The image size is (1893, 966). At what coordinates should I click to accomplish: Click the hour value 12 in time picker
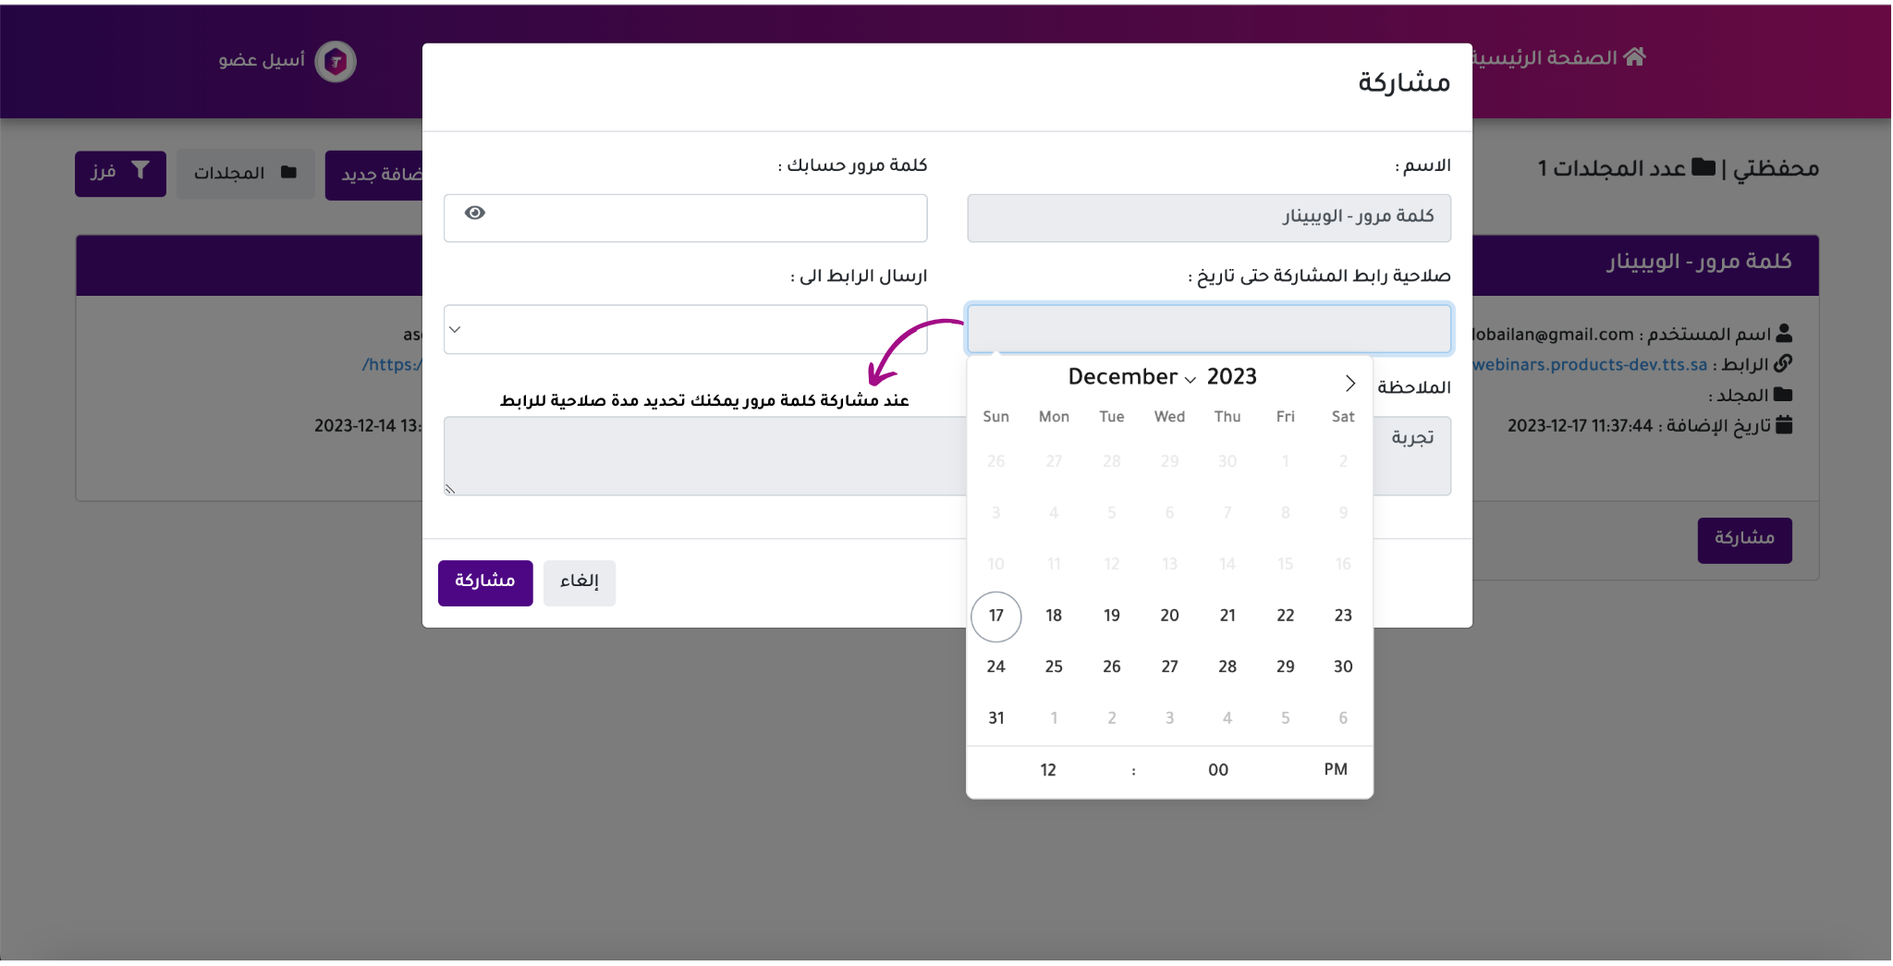point(1047,770)
